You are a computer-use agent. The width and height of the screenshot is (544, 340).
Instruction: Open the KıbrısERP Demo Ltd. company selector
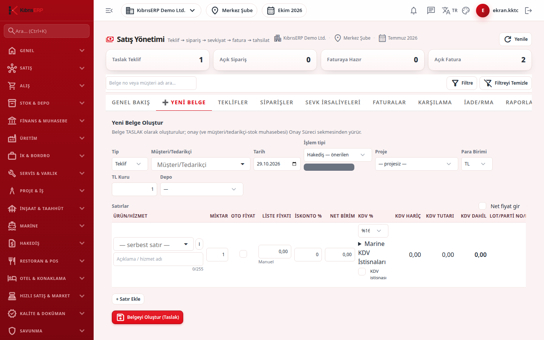coord(161,11)
